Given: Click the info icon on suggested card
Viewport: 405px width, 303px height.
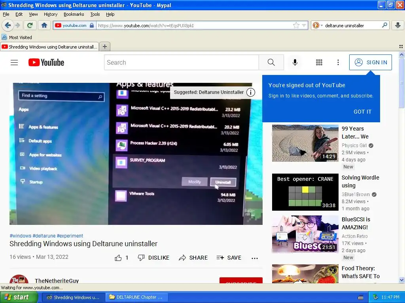Looking at the screenshot, I should click(x=250, y=92).
